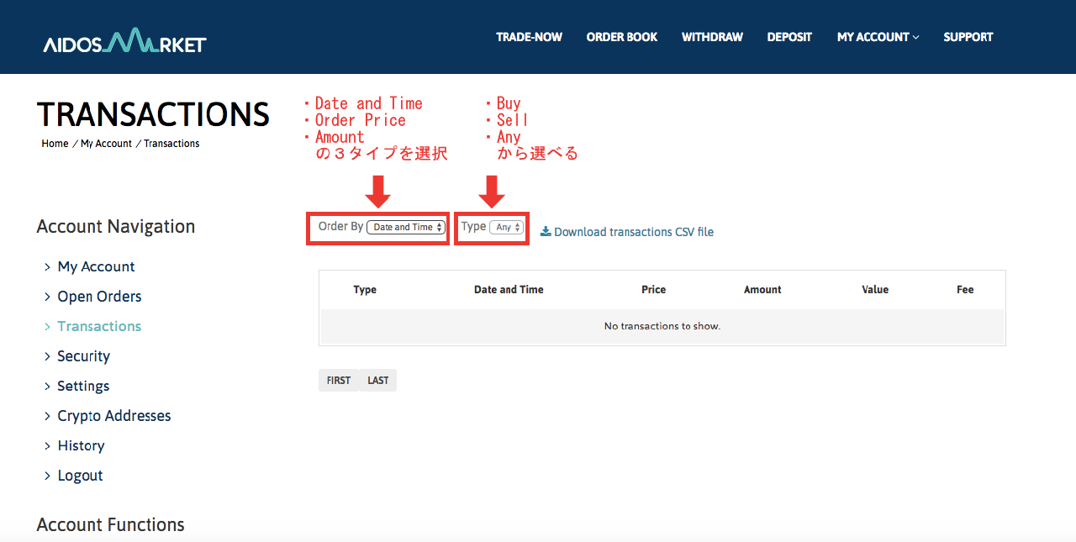1076x542 pixels.
Task: Download transactions CSV file
Action: 633,232
